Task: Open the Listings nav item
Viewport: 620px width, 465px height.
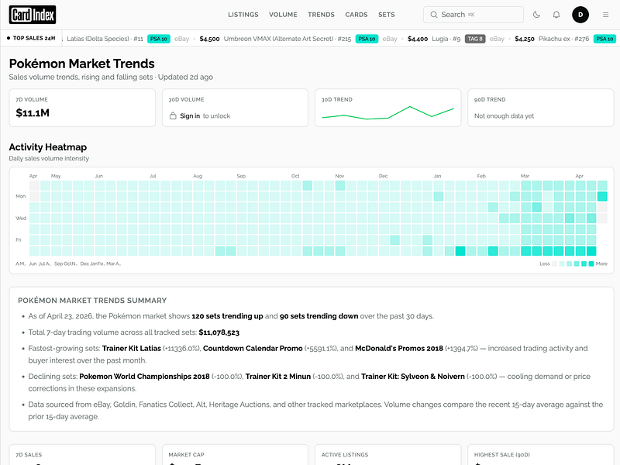Action: point(243,15)
